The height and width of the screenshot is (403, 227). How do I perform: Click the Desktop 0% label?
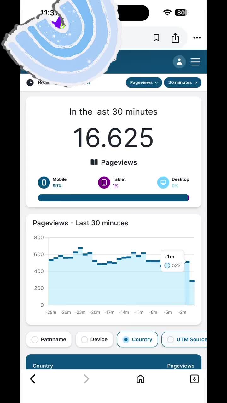tap(180, 182)
